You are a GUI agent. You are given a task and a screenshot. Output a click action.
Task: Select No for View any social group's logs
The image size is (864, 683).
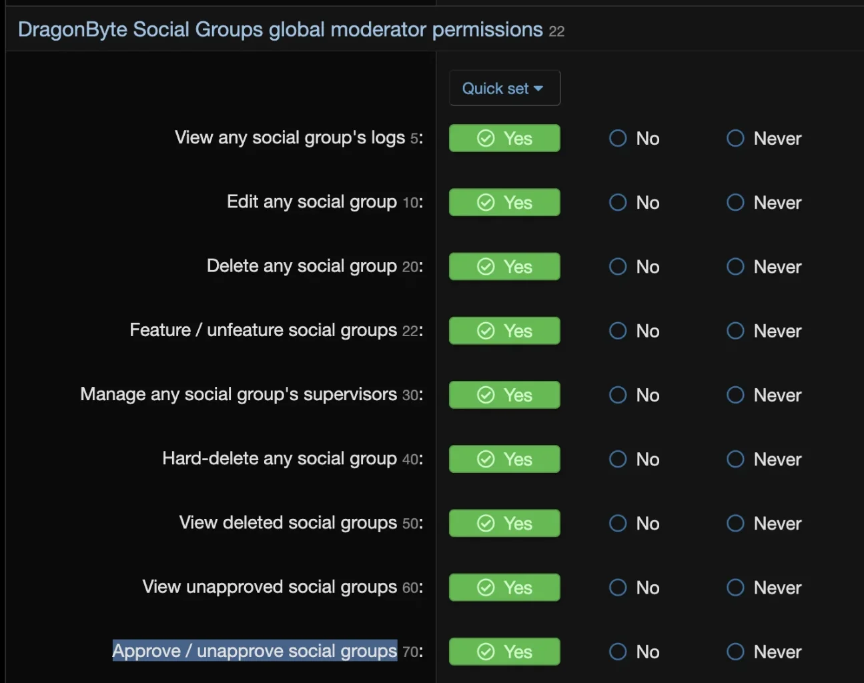[634, 138]
